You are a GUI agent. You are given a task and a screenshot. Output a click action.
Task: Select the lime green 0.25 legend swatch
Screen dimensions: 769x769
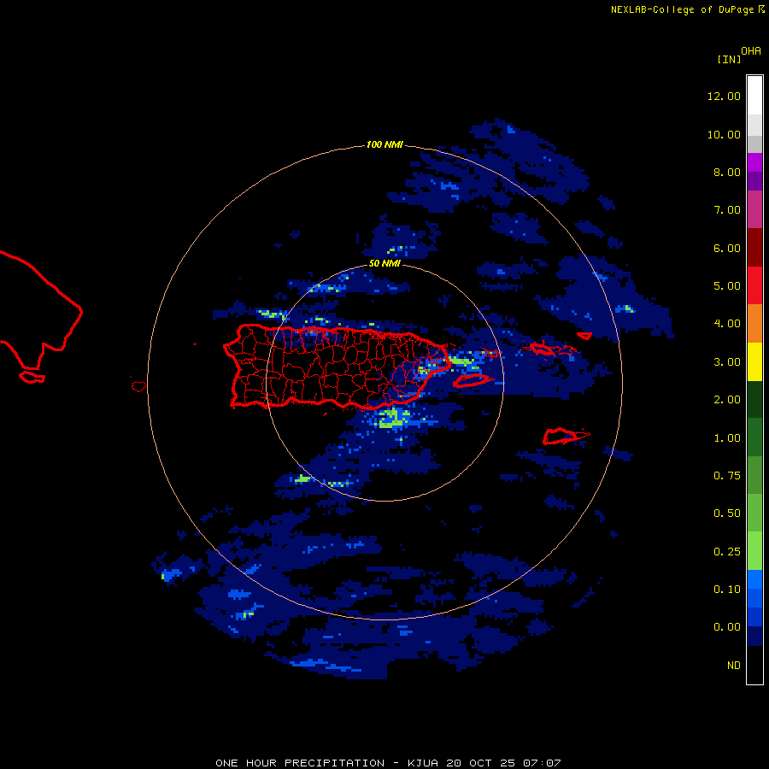tap(754, 551)
